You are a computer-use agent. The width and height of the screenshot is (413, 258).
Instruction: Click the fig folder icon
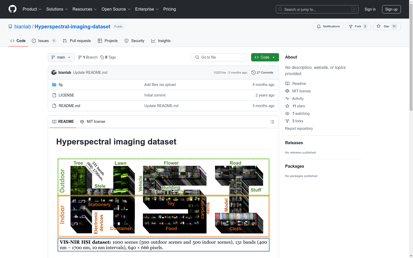click(54, 85)
